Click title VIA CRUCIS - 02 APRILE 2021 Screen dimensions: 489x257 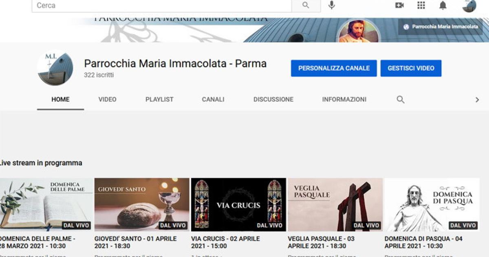225,242
